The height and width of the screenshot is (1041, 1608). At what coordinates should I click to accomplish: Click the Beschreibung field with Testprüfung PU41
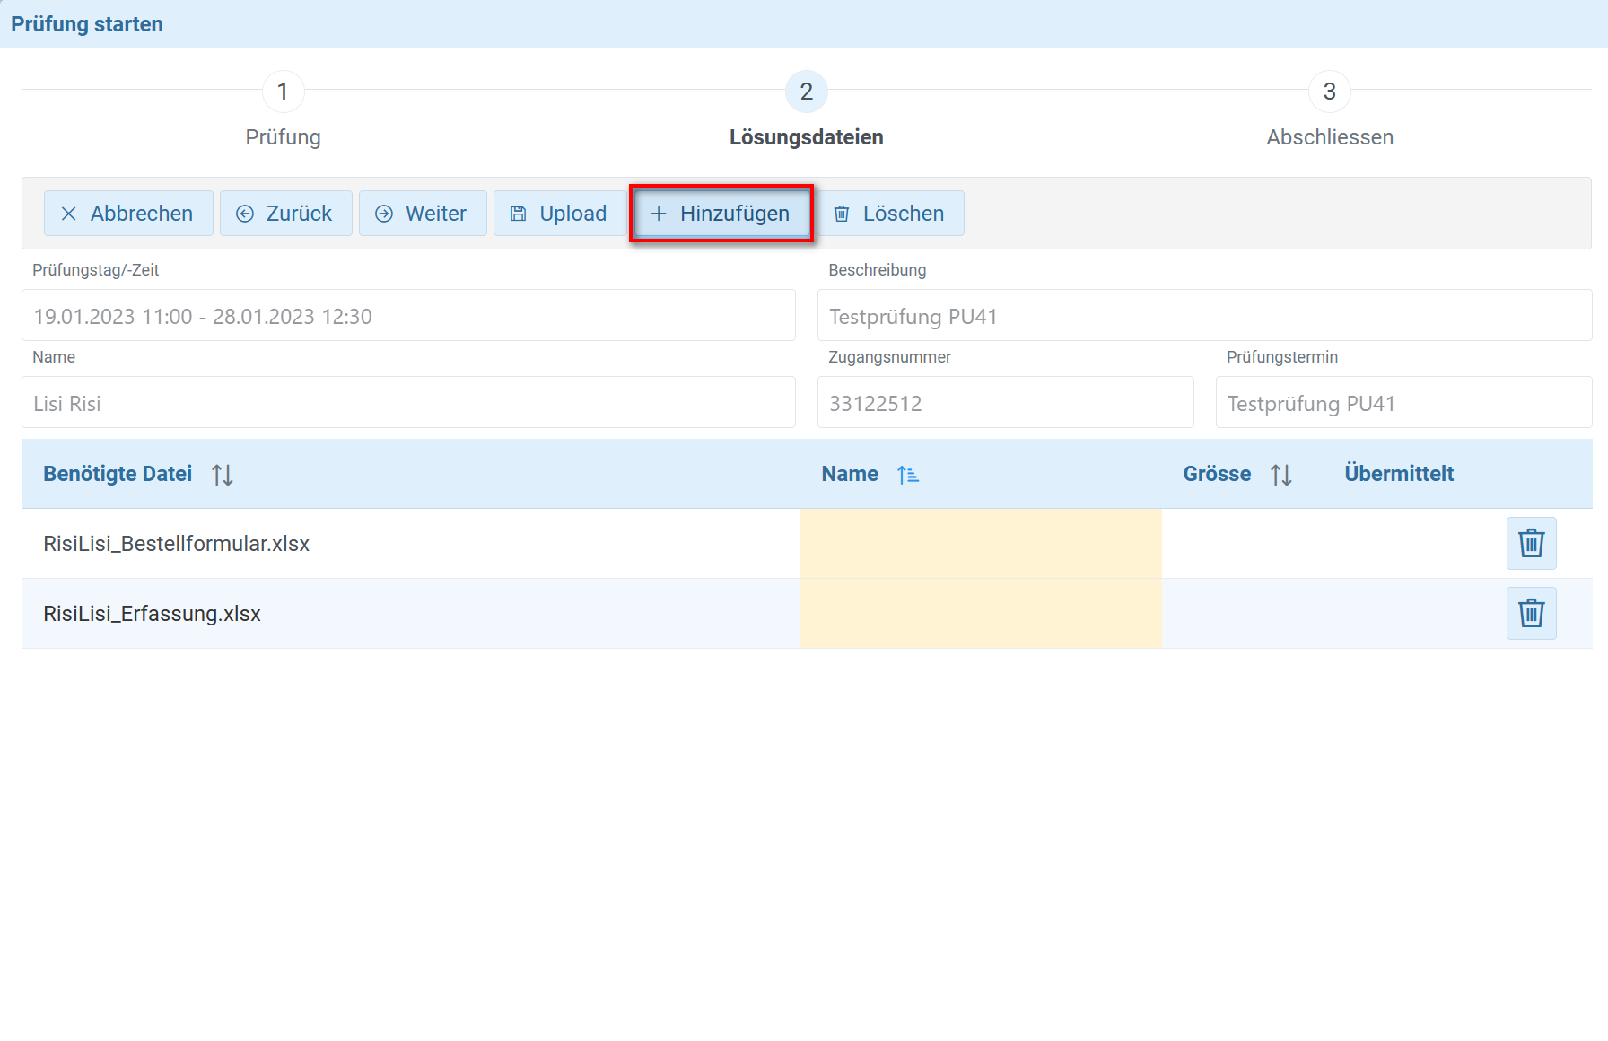tap(1204, 315)
